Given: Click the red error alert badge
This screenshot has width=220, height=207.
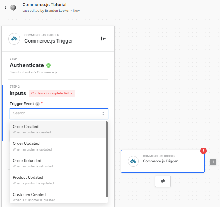Looking at the screenshot, I should (204, 151).
